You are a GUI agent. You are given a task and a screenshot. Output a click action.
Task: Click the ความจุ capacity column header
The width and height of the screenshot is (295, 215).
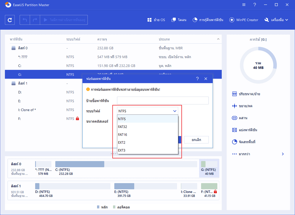click(102, 39)
